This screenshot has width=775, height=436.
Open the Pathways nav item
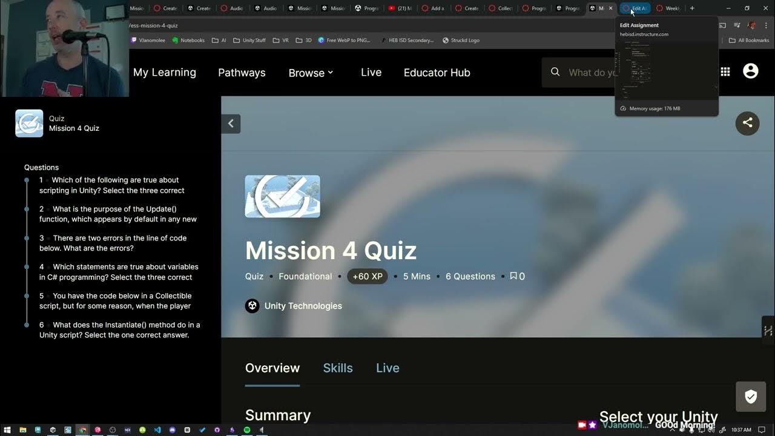[x=242, y=73]
